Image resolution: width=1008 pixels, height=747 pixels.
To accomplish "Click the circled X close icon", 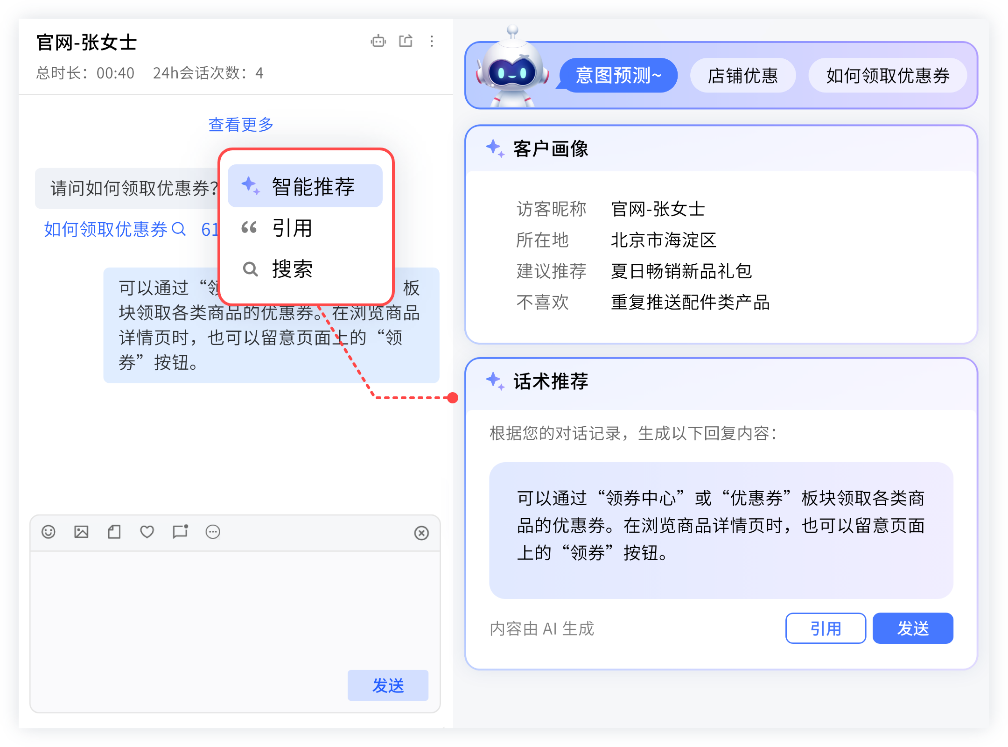I will coord(421,533).
